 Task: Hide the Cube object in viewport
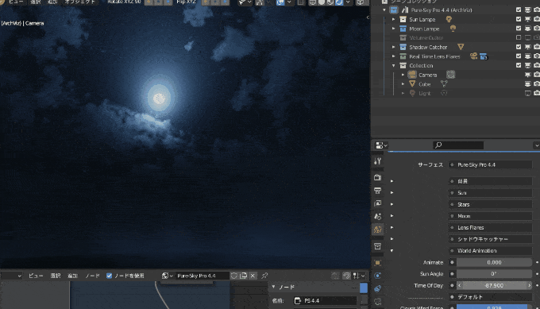[527, 83]
